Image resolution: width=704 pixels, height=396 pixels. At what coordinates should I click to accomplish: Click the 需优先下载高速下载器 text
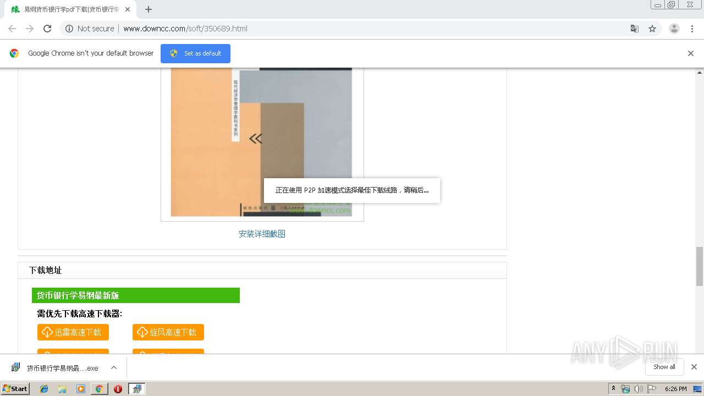tap(80, 313)
